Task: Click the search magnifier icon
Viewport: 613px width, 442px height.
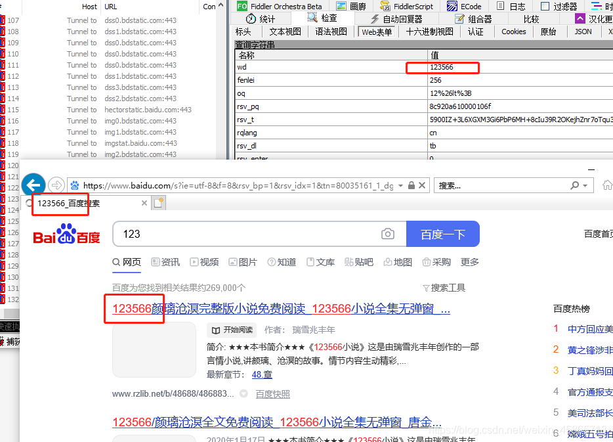Action: [x=575, y=185]
